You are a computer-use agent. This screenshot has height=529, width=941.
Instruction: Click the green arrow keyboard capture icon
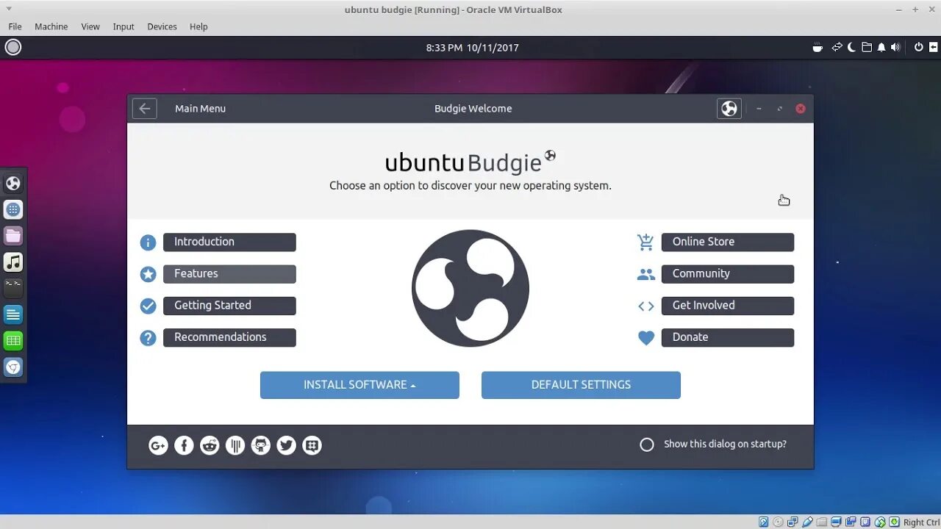(x=895, y=522)
